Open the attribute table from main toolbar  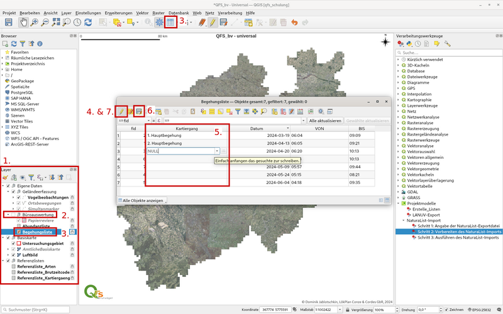pos(170,22)
